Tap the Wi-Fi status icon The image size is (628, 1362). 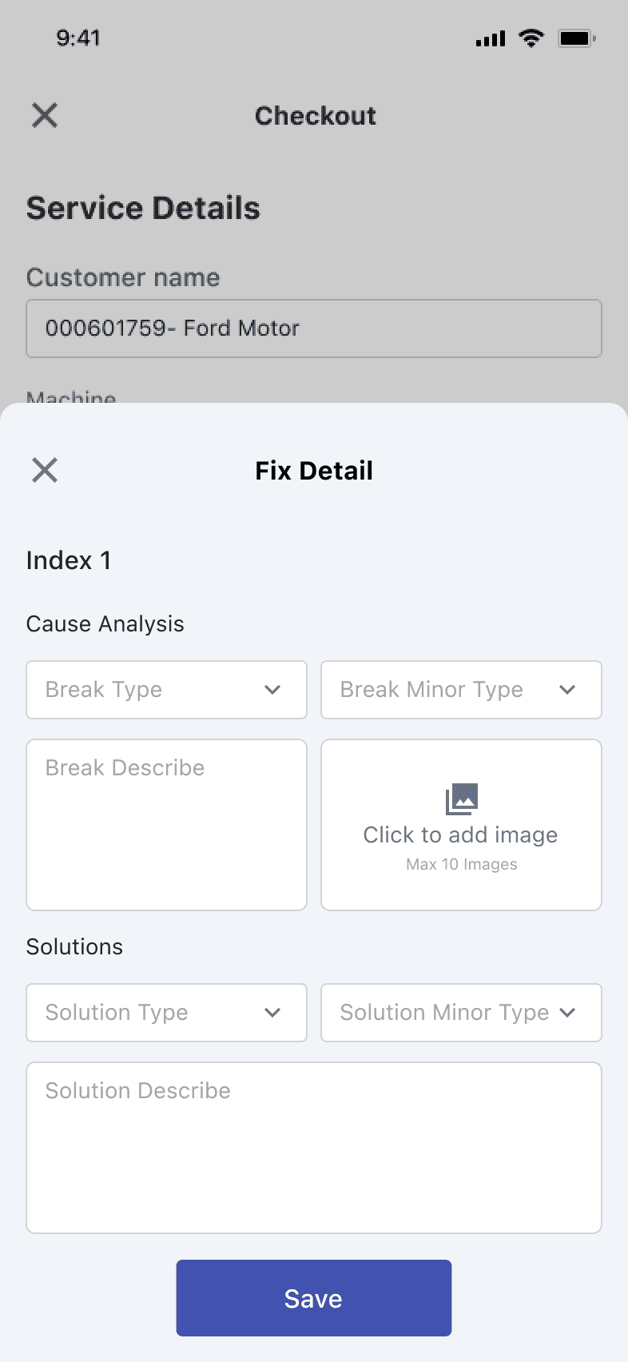[x=531, y=38]
